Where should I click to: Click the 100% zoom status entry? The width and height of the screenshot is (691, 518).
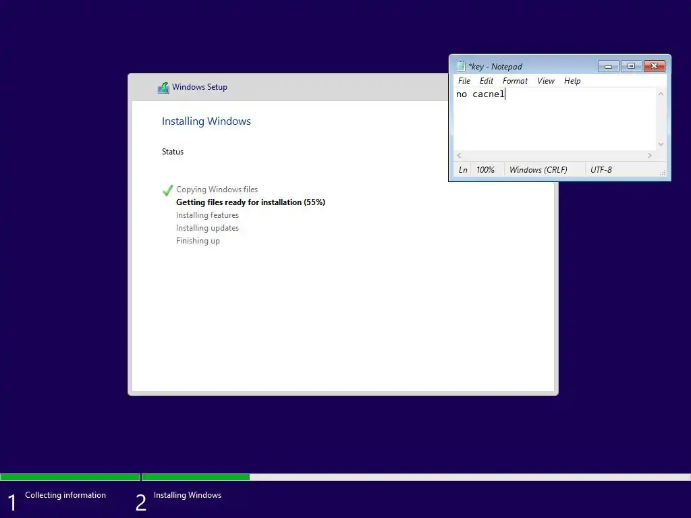click(x=485, y=169)
